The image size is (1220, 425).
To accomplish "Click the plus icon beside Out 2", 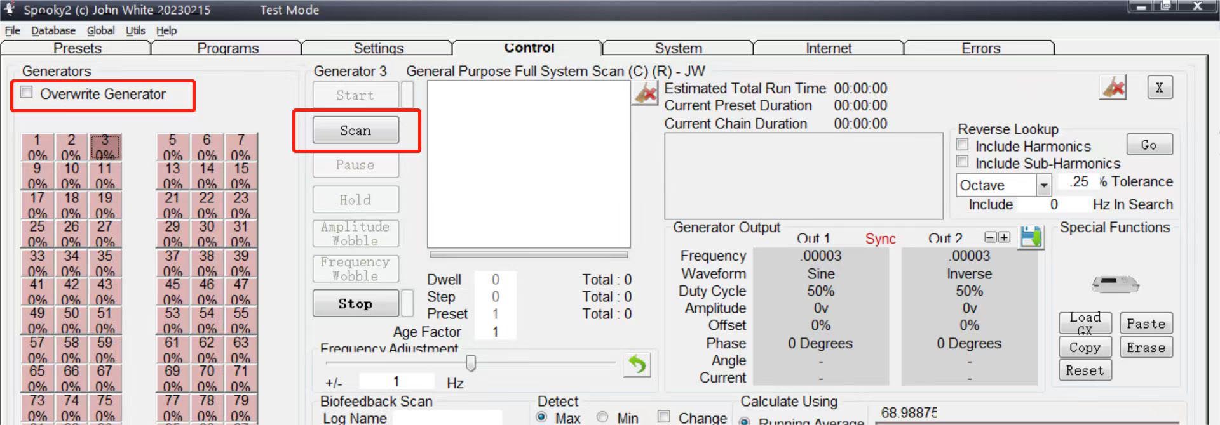I will click(1004, 237).
